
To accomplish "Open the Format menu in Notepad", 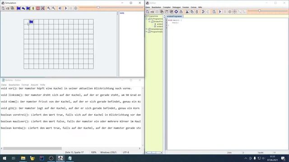I will click(25, 85).
